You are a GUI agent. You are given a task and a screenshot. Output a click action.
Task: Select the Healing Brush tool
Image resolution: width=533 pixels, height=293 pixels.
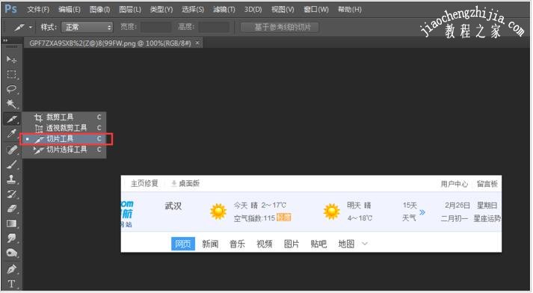click(11, 149)
